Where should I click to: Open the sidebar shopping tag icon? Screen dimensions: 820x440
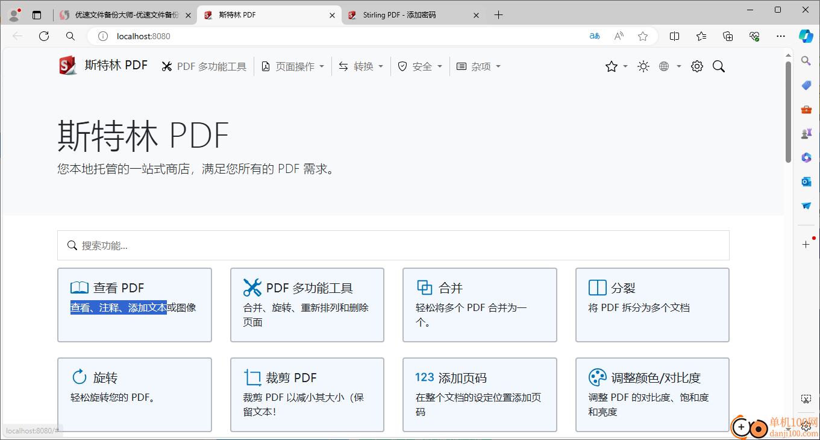[x=806, y=85]
